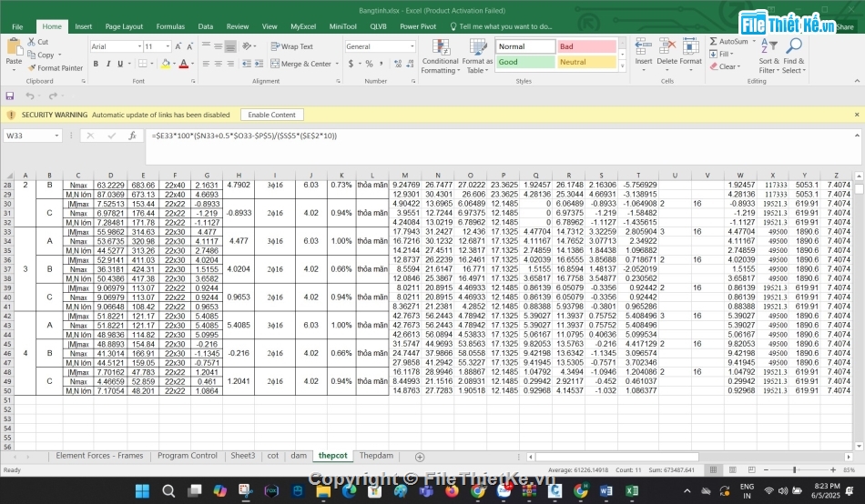Toggle bottom align in alignment group
The width and height of the screenshot is (865, 504).
tap(230, 47)
